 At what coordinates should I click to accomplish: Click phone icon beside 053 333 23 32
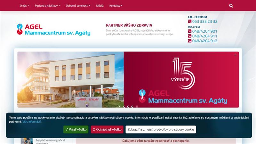tap(189, 21)
